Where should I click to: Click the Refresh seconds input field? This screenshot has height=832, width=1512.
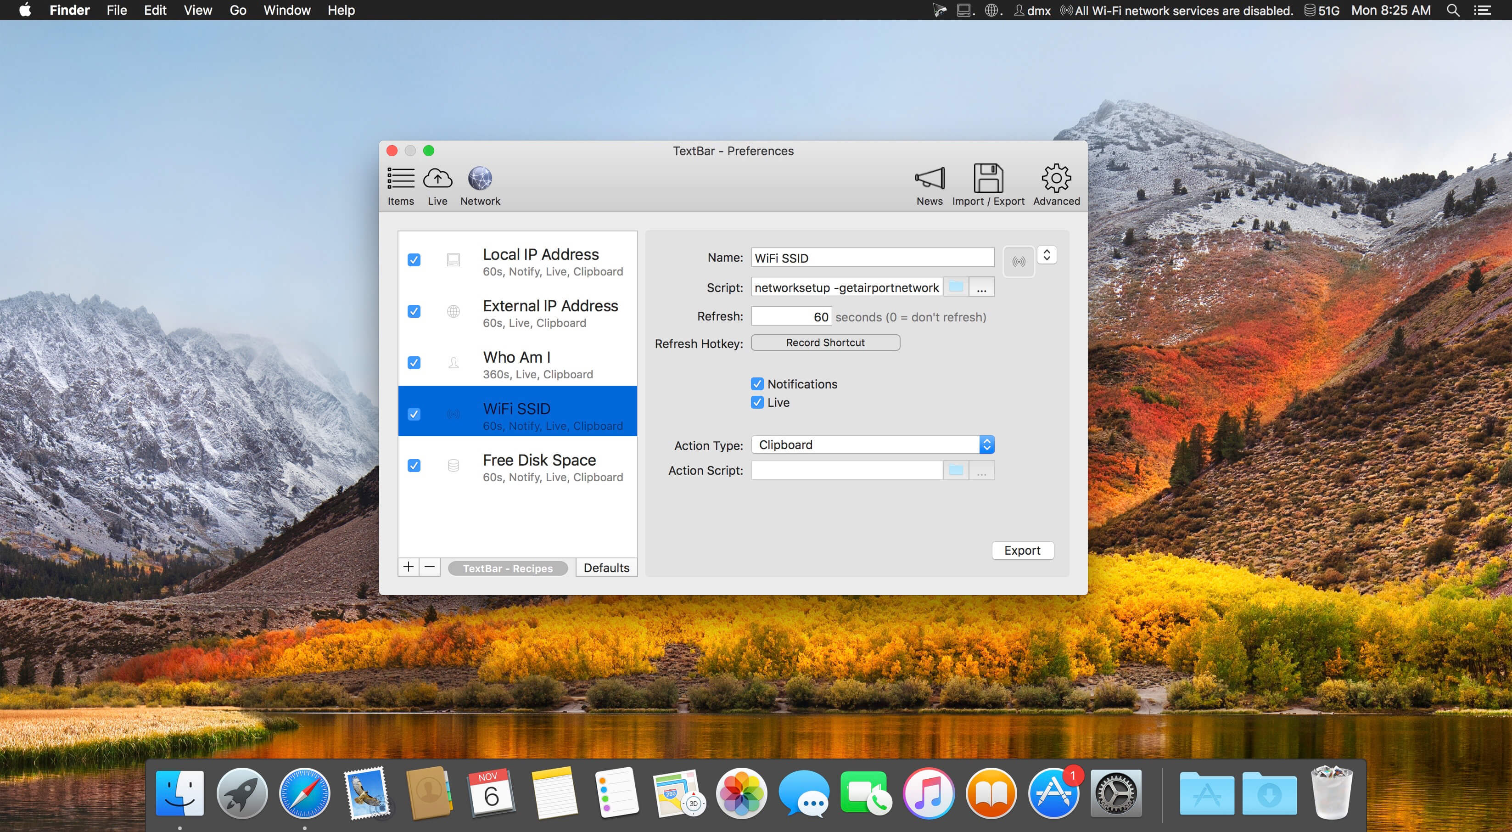pos(791,316)
